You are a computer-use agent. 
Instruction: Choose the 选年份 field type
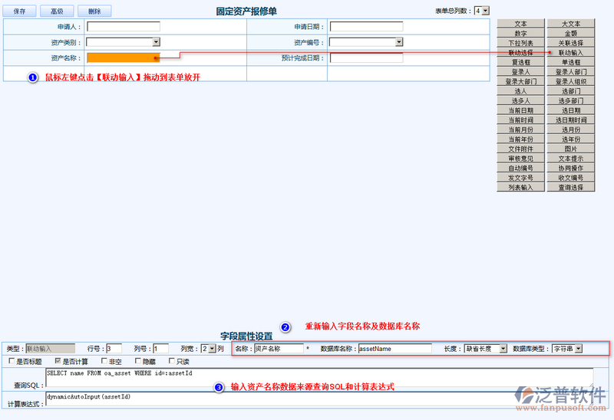click(x=570, y=139)
